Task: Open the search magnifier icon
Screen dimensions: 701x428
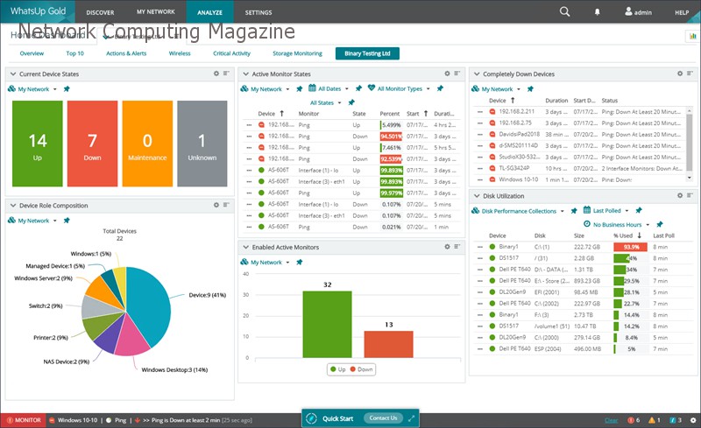Action: 564,11
